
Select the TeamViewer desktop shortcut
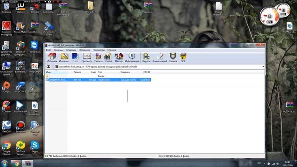pos(34,47)
